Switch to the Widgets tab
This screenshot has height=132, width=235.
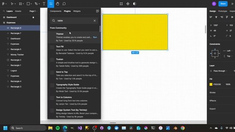pos(77,11)
